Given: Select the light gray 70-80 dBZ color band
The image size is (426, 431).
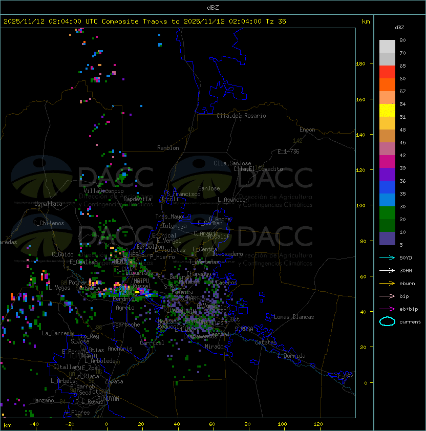Looking at the screenshot, I should (387, 47).
